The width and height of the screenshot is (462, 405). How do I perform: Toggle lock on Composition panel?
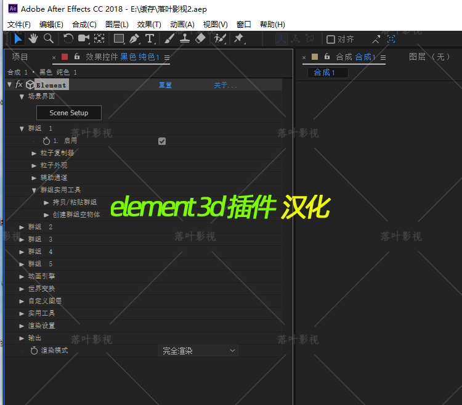click(x=326, y=56)
